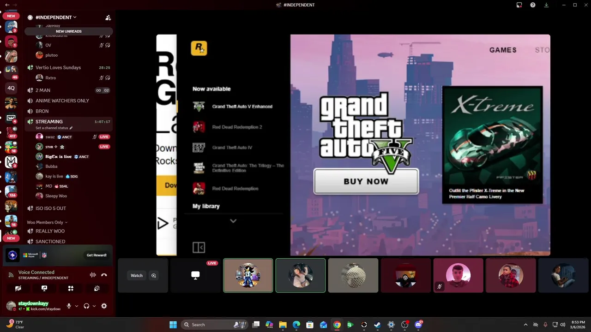Image resolution: width=591 pixels, height=332 pixels.
Task: Open the 4Q server in sidebar
Action: point(11,88)
